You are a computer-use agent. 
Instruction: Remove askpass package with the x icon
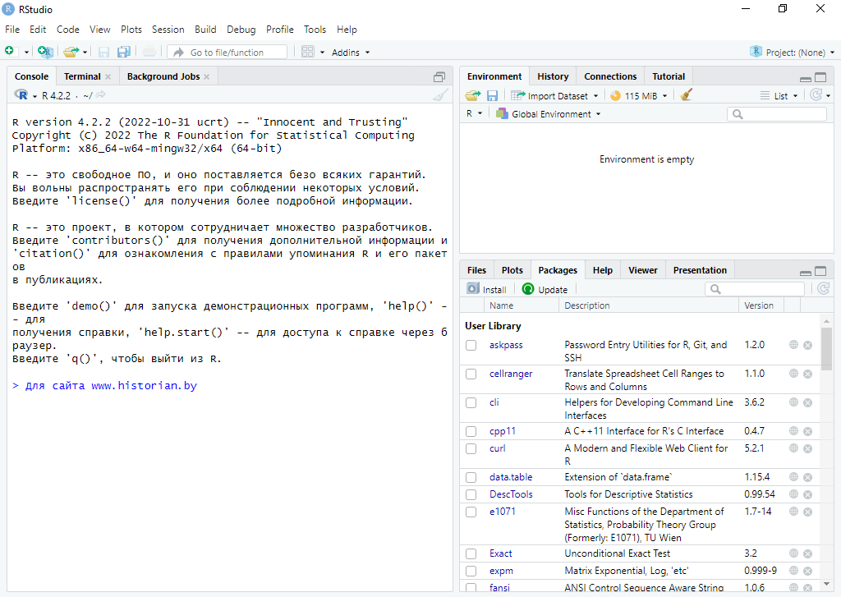807,345
